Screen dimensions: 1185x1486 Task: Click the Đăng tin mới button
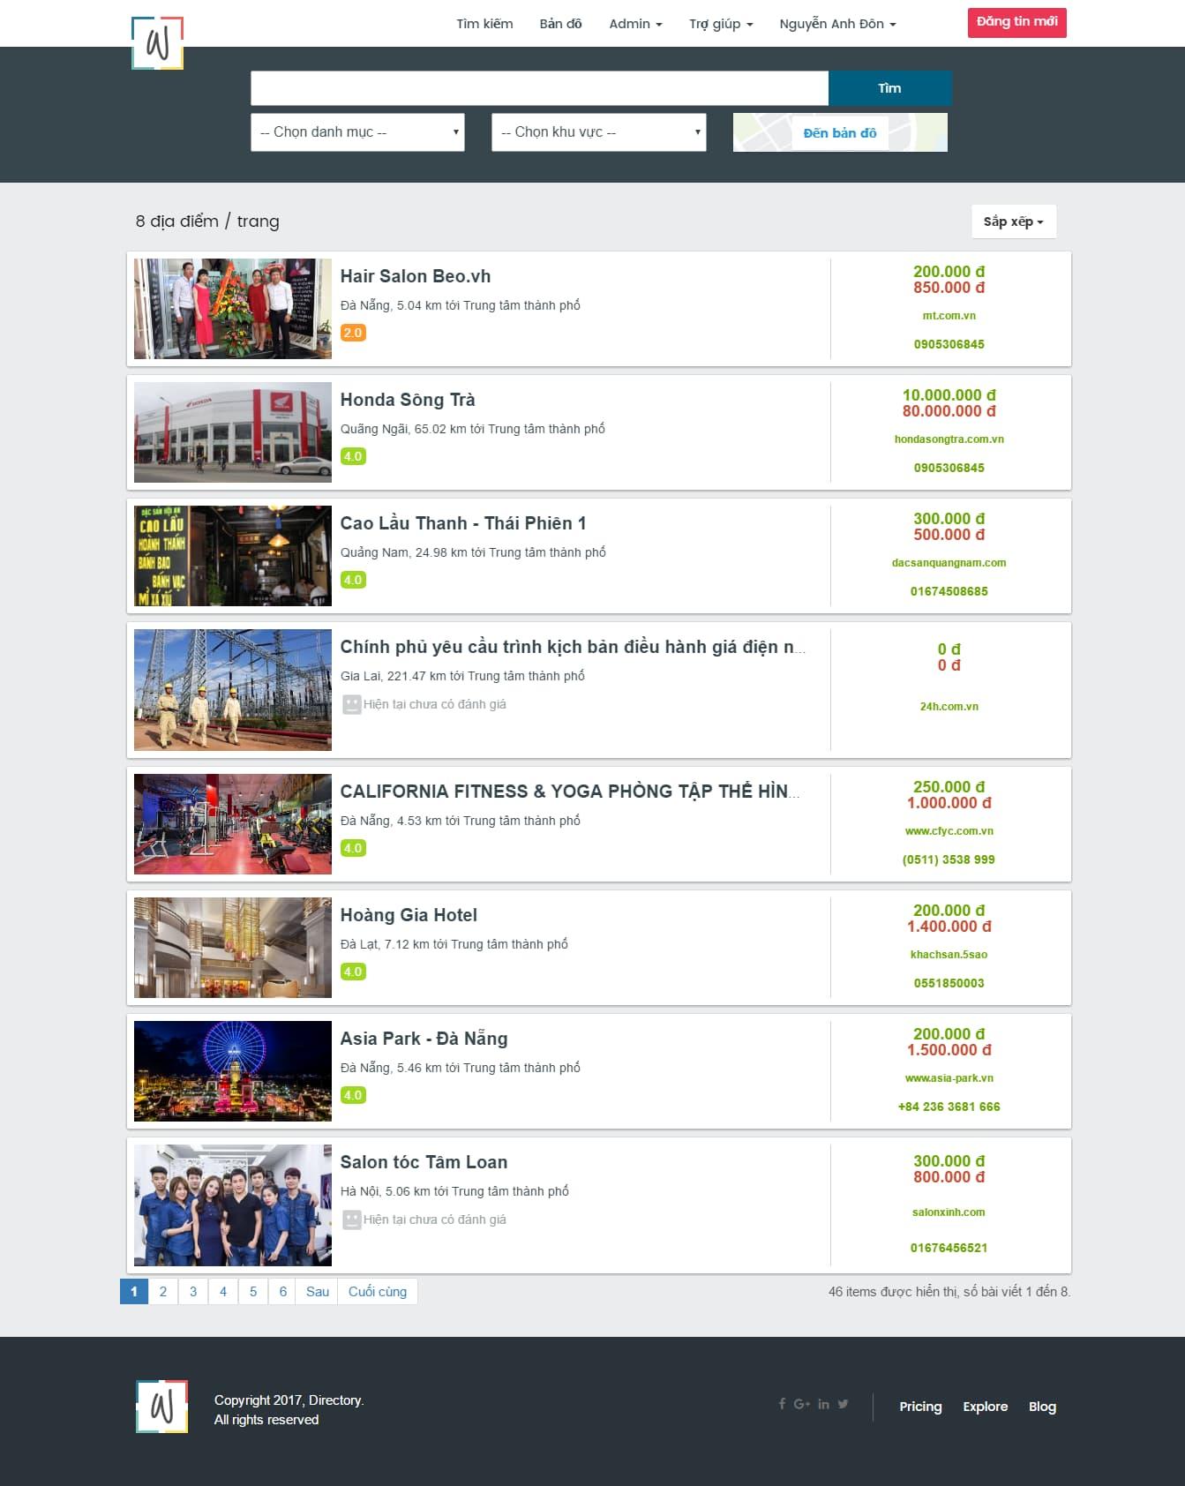point(1016,22)
